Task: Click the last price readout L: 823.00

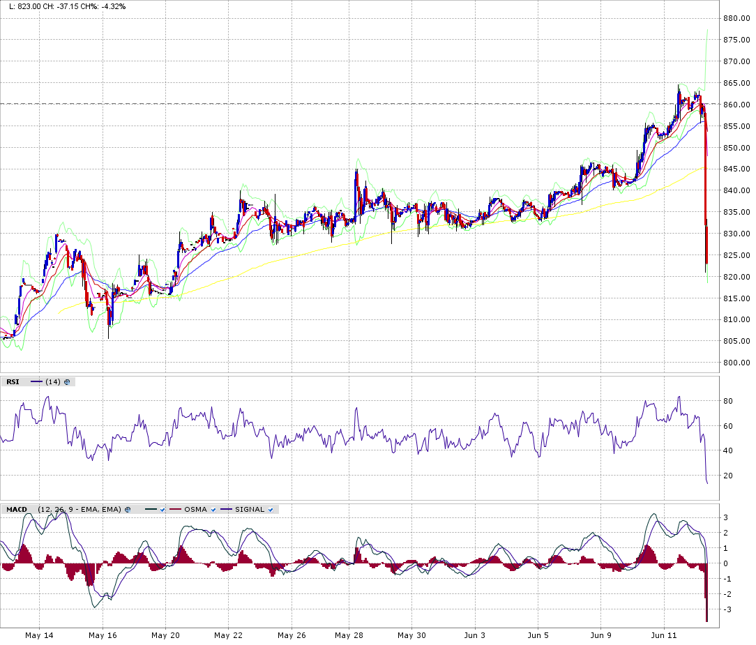Action: click(x=26, y=6)
